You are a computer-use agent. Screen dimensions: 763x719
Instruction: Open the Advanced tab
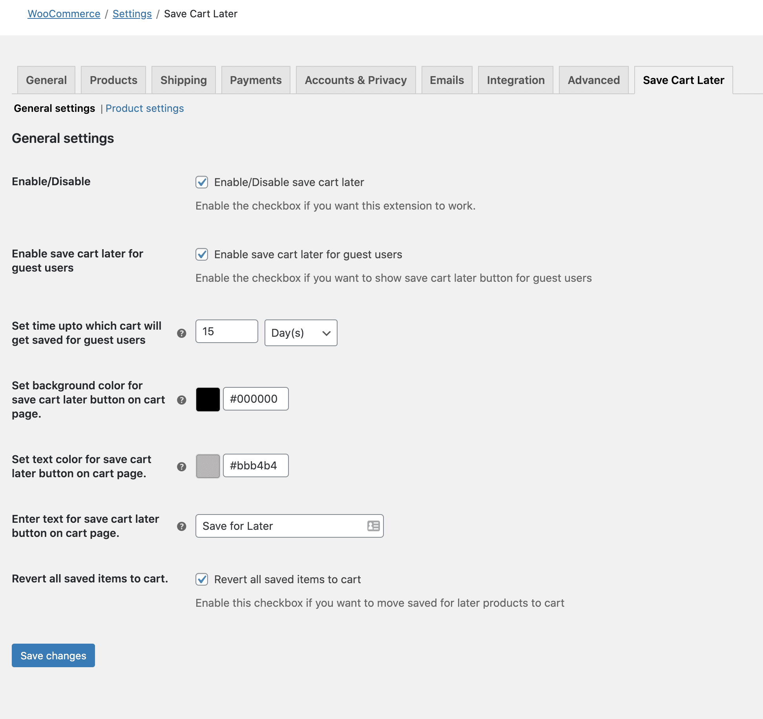tap(593, 80)
